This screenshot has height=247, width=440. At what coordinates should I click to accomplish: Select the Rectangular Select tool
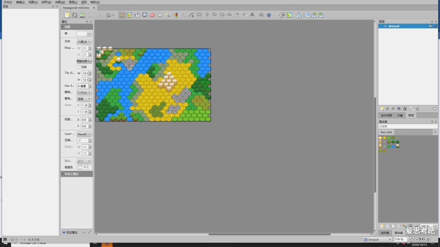(x=160, y=15)
